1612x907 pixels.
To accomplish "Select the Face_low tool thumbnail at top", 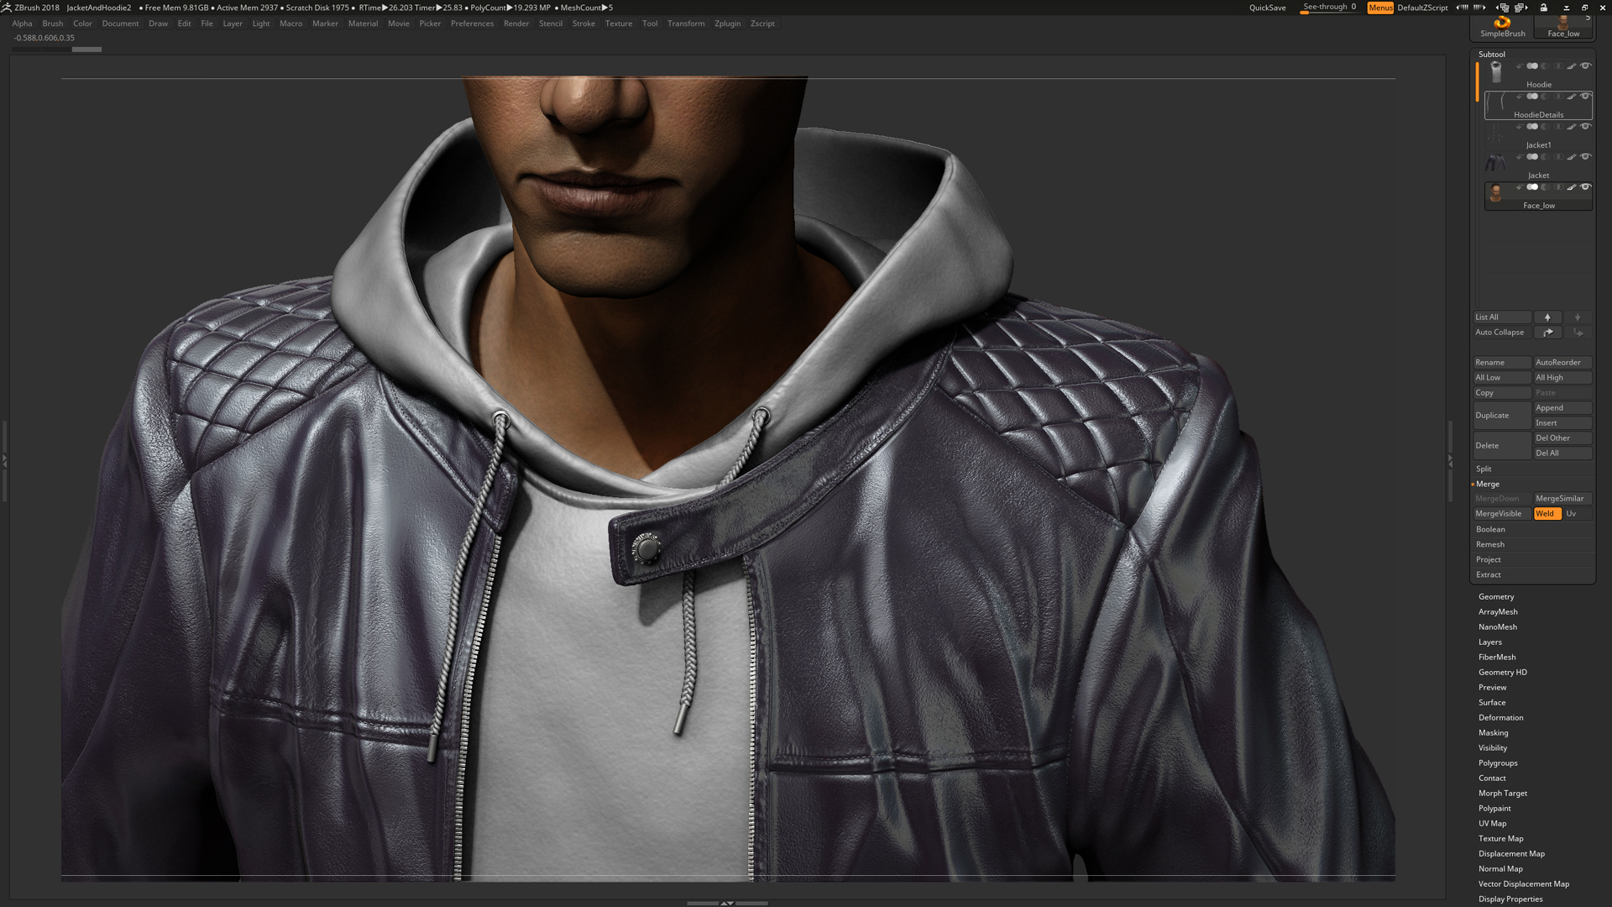I will tap(1563, 26).
